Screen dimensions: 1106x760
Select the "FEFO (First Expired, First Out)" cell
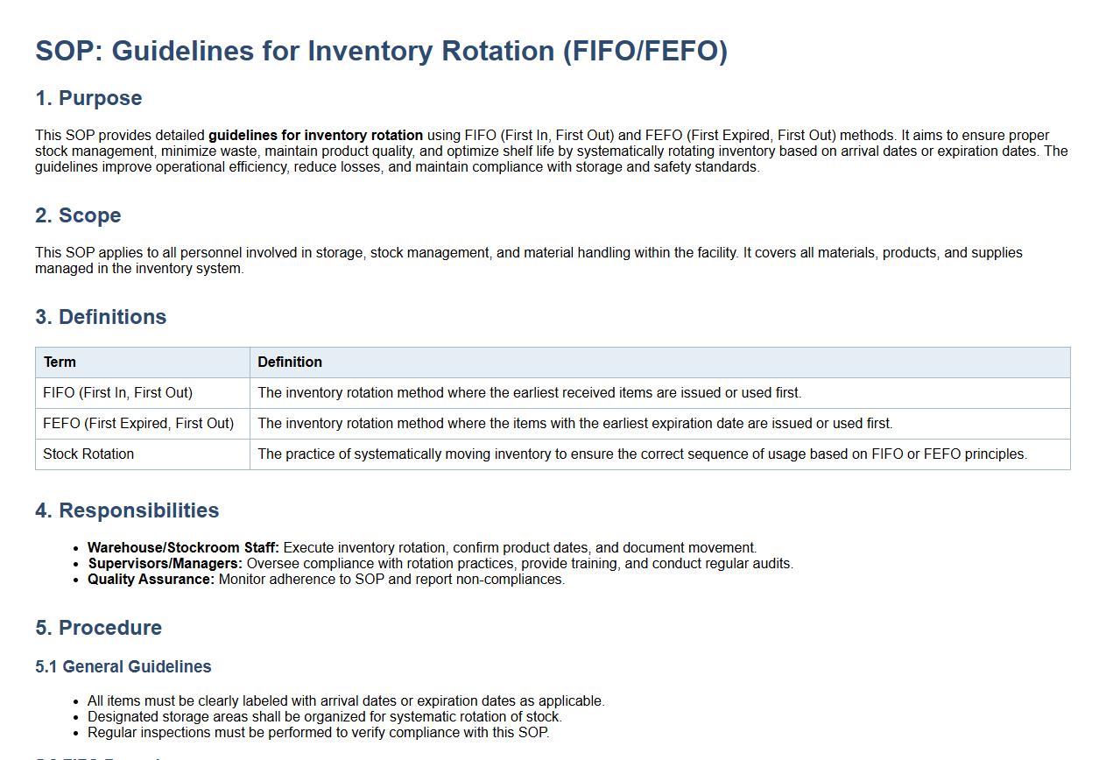(138, 424)
